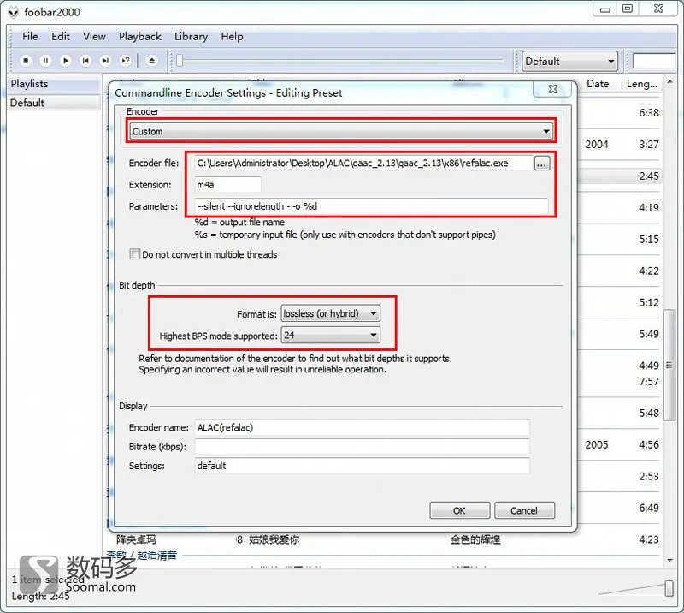Close the Commandline Encoder Settings dialog
Image resolution: width=684 pixels, height=613 pixels.
pyautogui.click(x=552, y=89)
